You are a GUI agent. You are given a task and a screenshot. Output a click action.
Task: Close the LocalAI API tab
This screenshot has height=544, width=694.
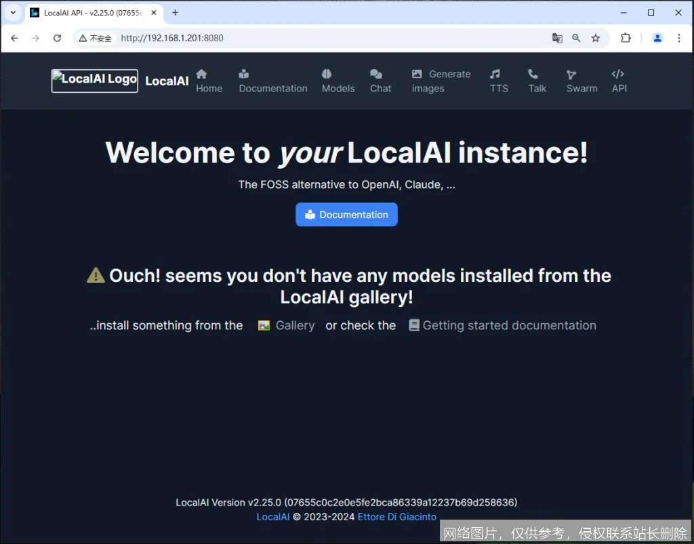tap(154, 12)
